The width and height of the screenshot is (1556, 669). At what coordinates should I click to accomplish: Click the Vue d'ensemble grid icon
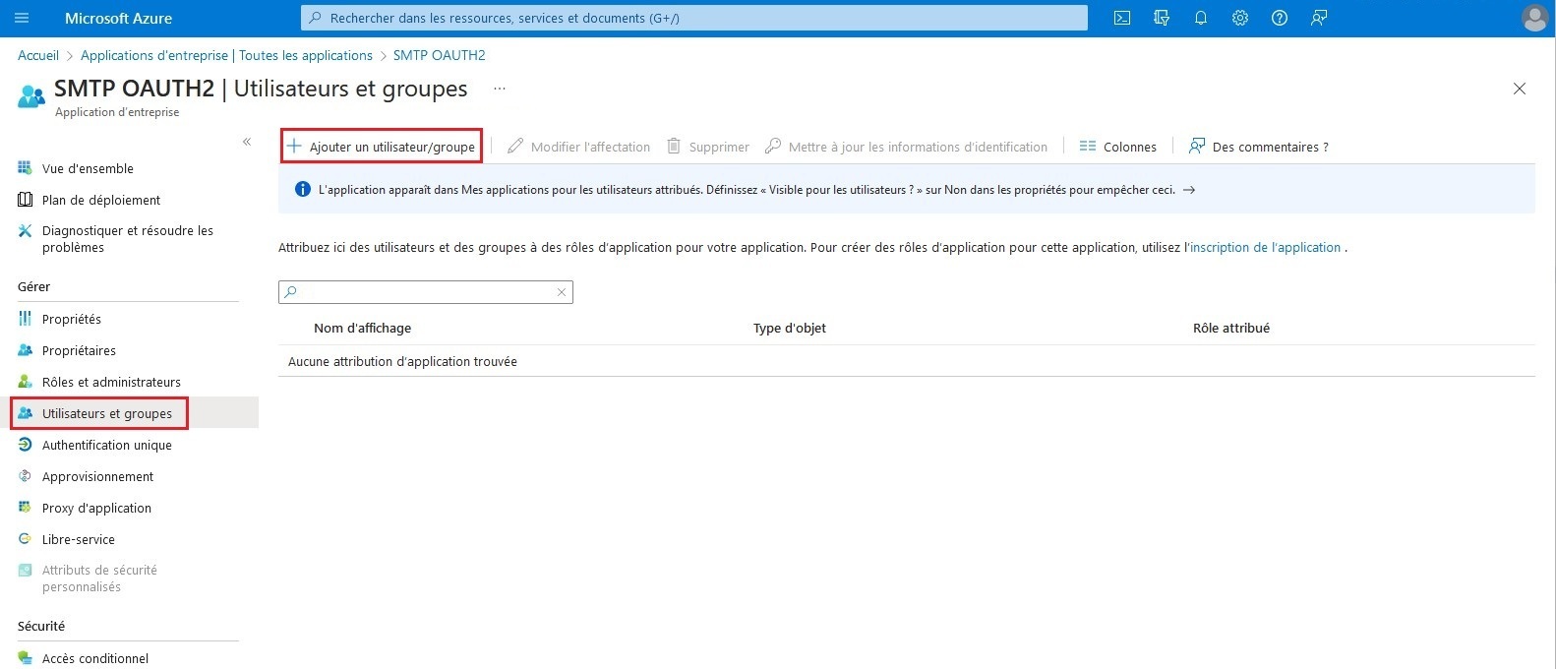[26, 168]
